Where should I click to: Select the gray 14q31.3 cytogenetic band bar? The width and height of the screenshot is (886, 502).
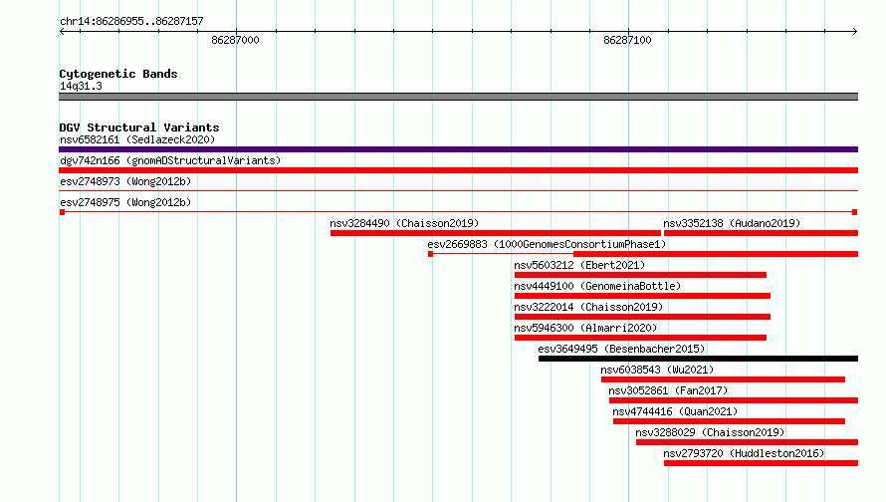[x=458, y=97]
